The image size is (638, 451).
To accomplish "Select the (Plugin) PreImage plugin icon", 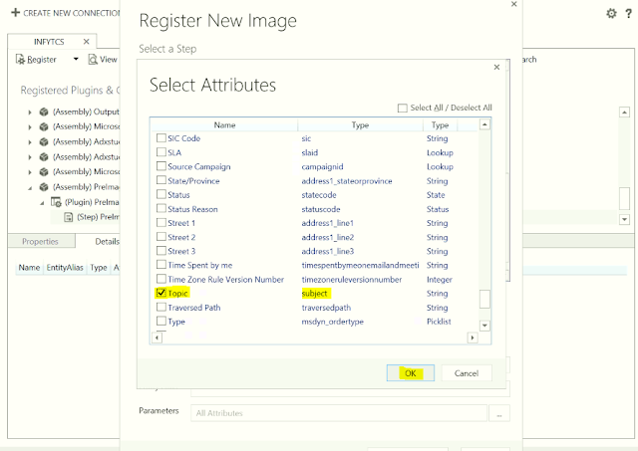I will (56, 202).
